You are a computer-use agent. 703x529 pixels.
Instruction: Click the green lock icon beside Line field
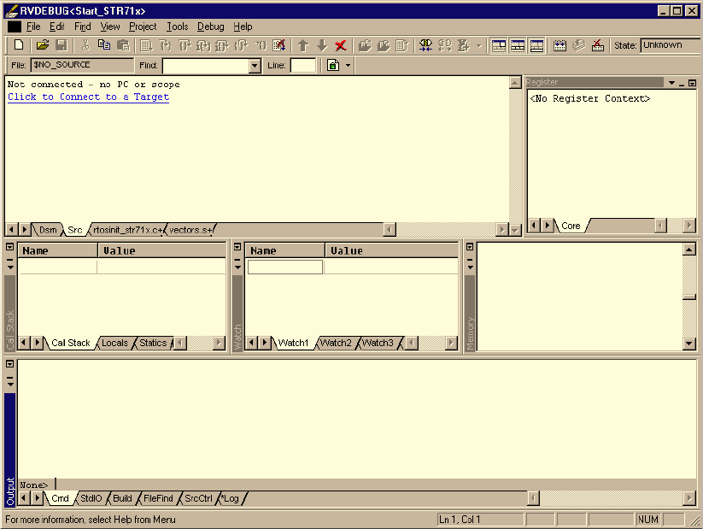[x=333, y=65]
